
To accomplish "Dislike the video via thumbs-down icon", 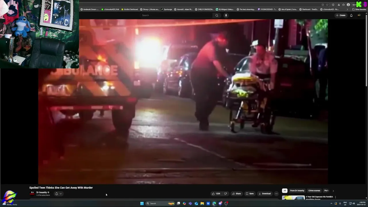I will point(225,193).
